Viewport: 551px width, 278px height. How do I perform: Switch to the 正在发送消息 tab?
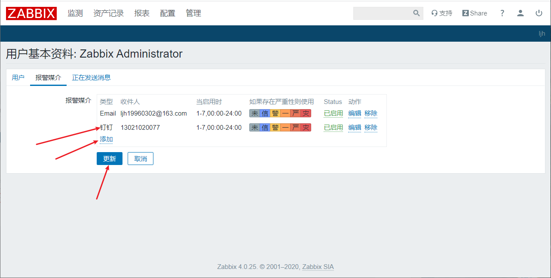pos(92,78)
